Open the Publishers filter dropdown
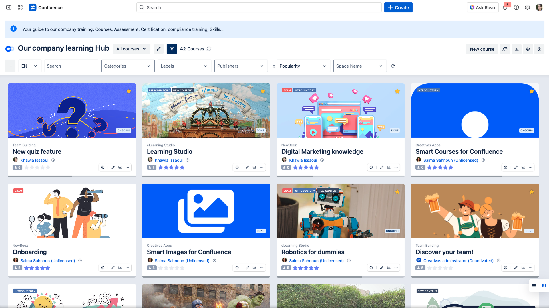Viewport: 549px width, 308px height. (x=241, y=66)
